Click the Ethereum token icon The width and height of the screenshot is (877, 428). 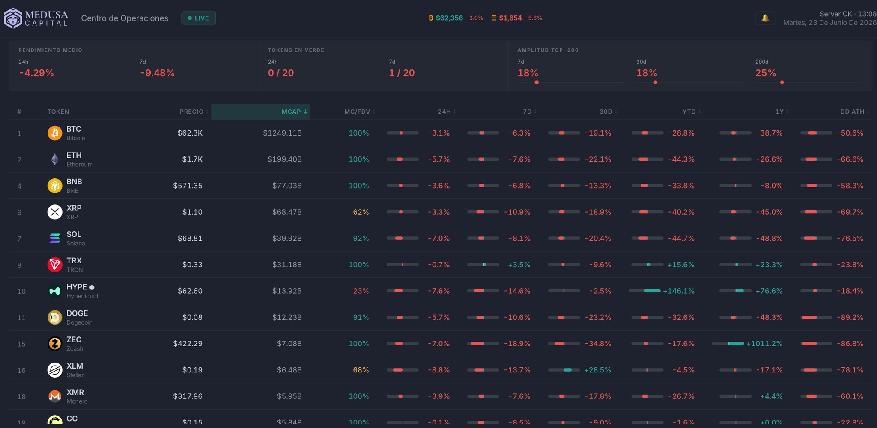point(55,159)
